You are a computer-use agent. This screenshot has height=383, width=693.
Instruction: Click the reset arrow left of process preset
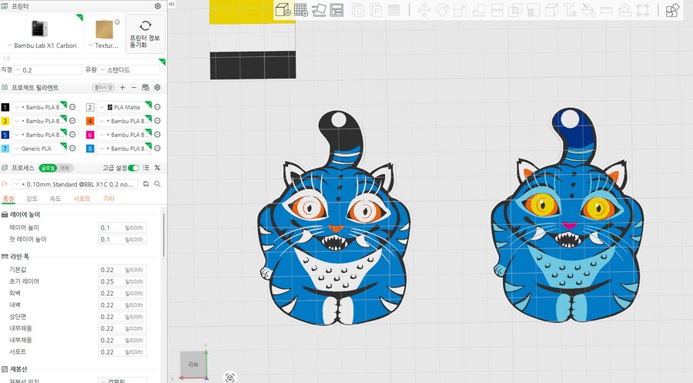[5, 184]
